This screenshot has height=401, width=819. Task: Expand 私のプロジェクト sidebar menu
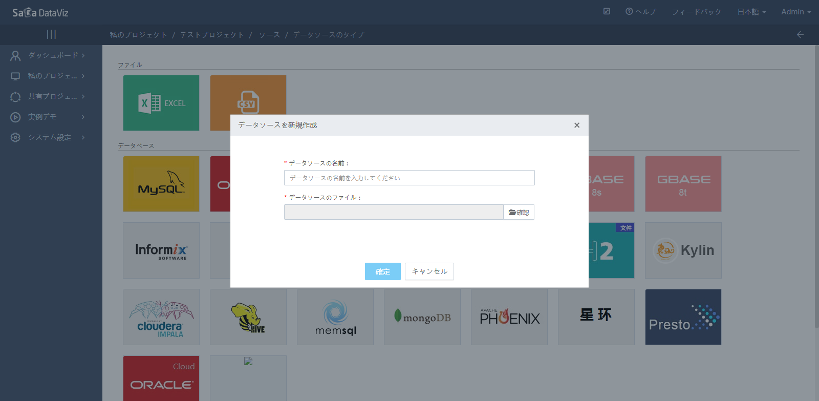[51, 76]
